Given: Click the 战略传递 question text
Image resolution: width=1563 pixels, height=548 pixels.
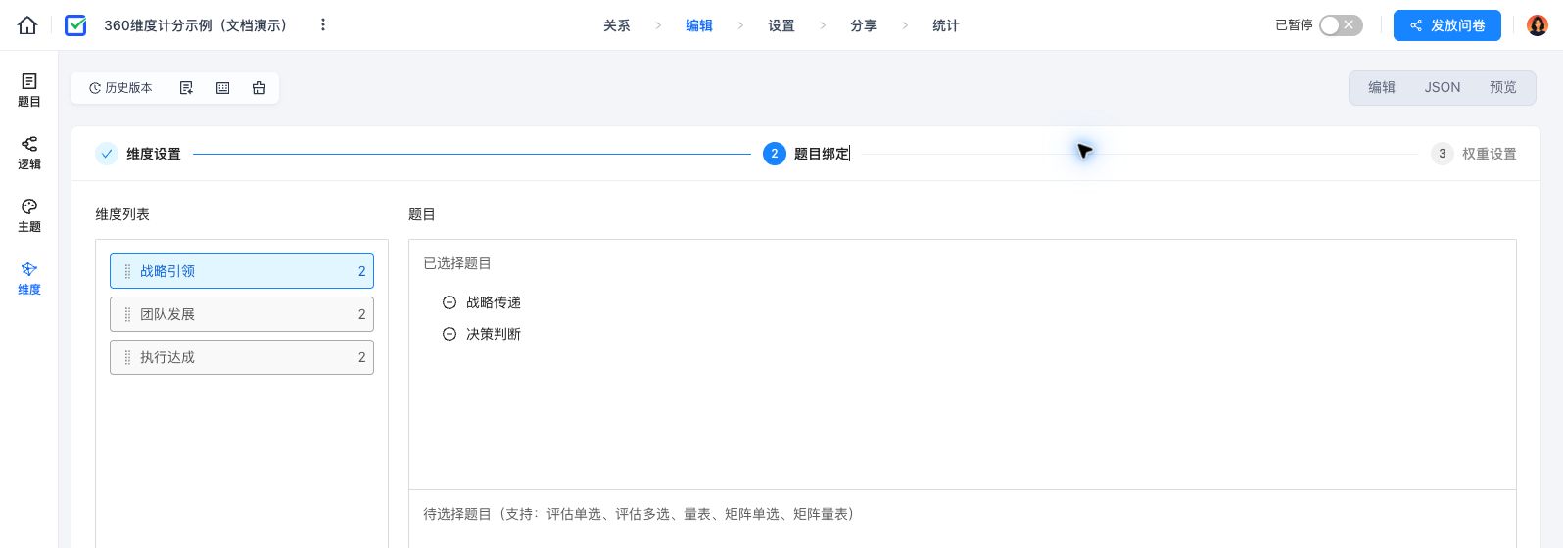Looking at the screenshot, I should (494, 302).
